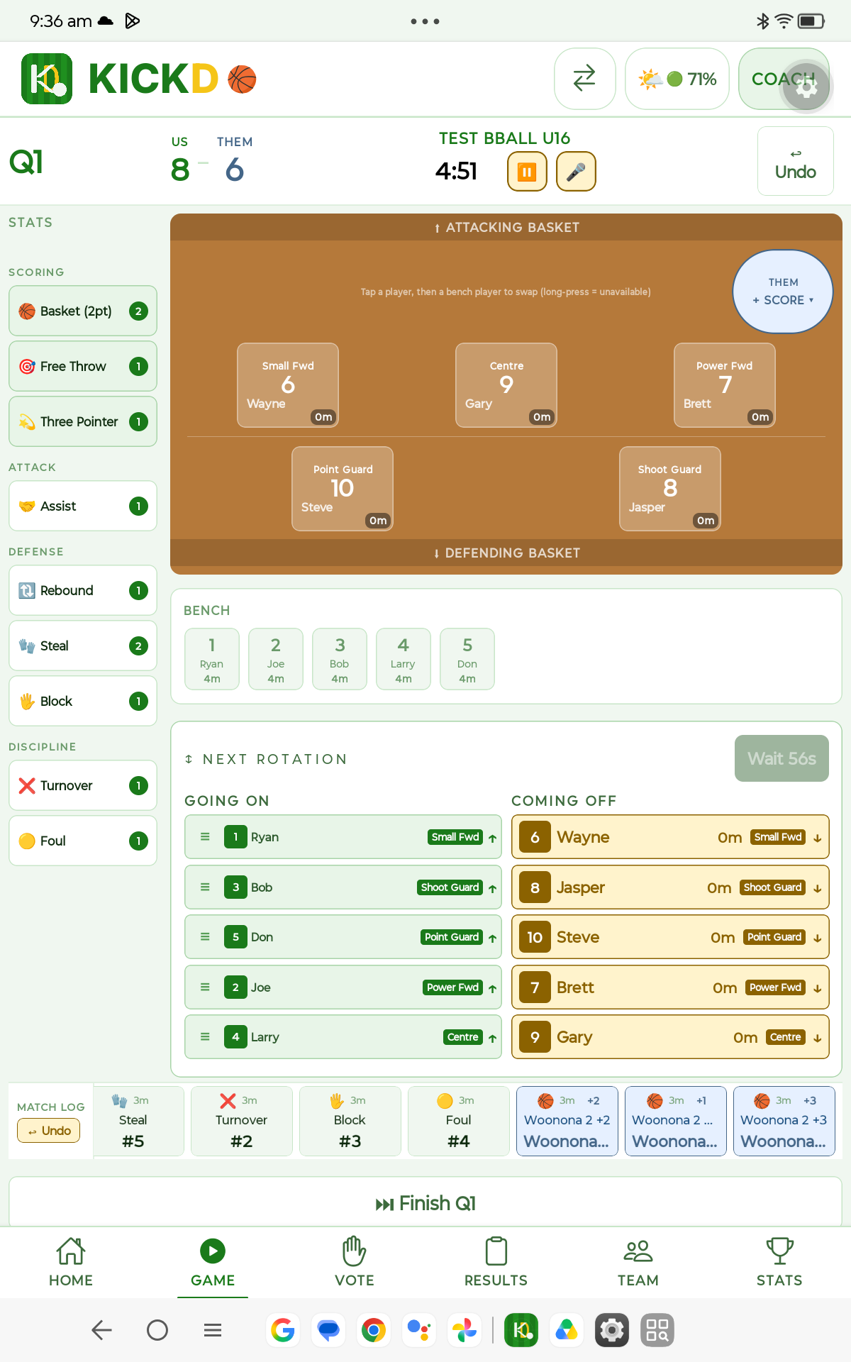The width and height of the screenshot is (851, 1362).
Task: Tap the KickD app logo
Action: 47,79
